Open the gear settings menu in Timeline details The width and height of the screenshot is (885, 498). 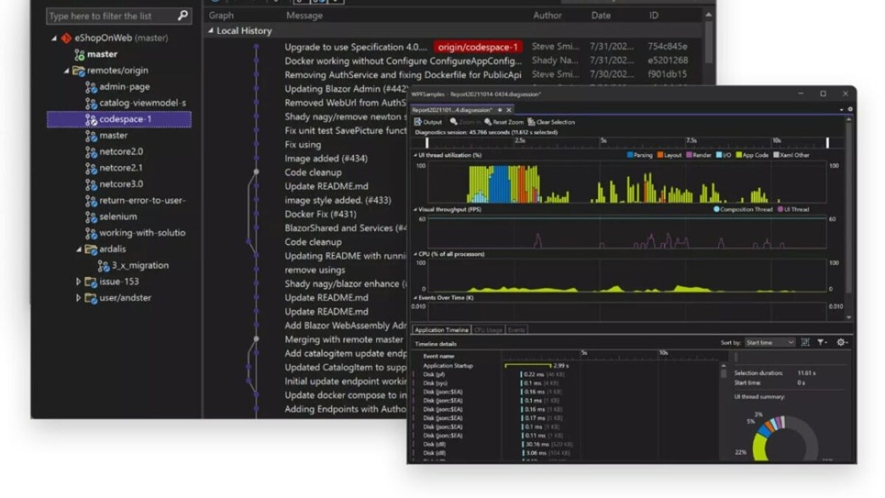click(x=841, y=342)
